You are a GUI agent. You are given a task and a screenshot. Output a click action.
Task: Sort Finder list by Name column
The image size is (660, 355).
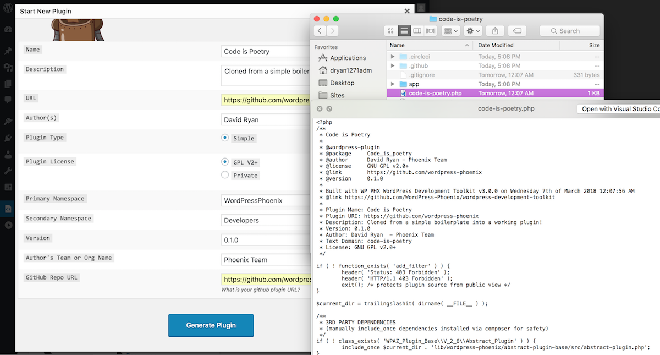431,45
